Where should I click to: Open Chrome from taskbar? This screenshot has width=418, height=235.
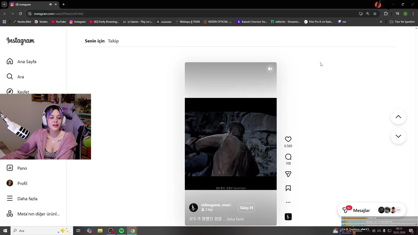coord(132,231)
